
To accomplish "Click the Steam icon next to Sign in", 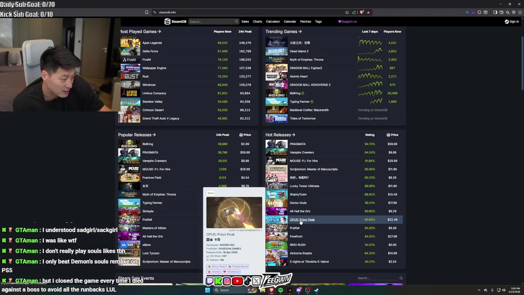I will click(506, 21).
